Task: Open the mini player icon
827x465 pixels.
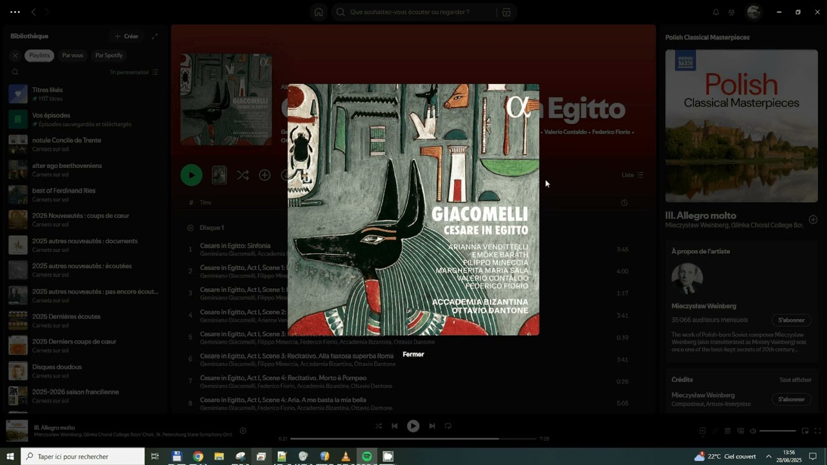Action: pos(805,431)
